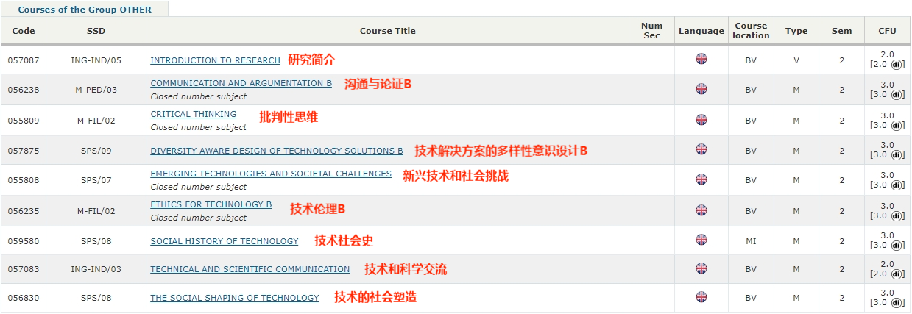Select course code 059580

point(23,241)
